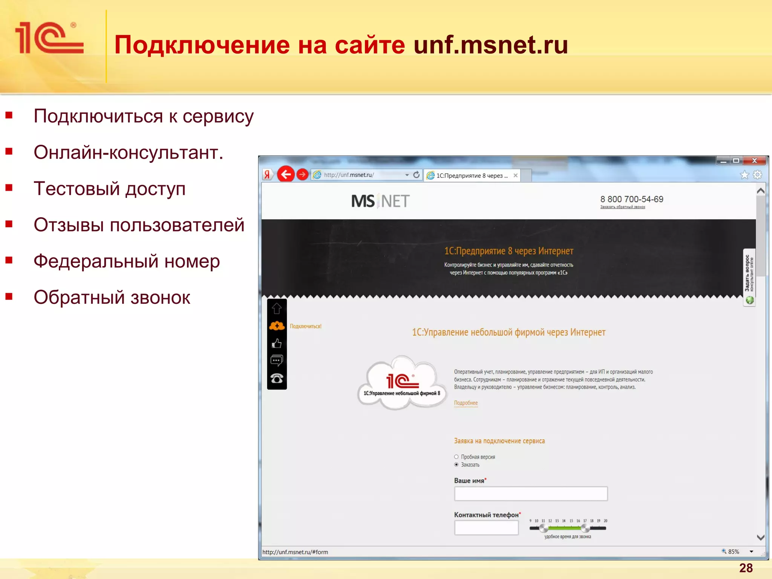Click the MS NET logo
The width and height of the screenshot is (772, 579).
[x=380, y=201]
